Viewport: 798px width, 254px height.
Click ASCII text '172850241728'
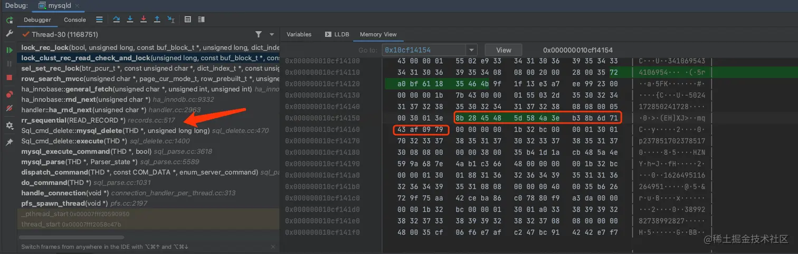point(663,106)
